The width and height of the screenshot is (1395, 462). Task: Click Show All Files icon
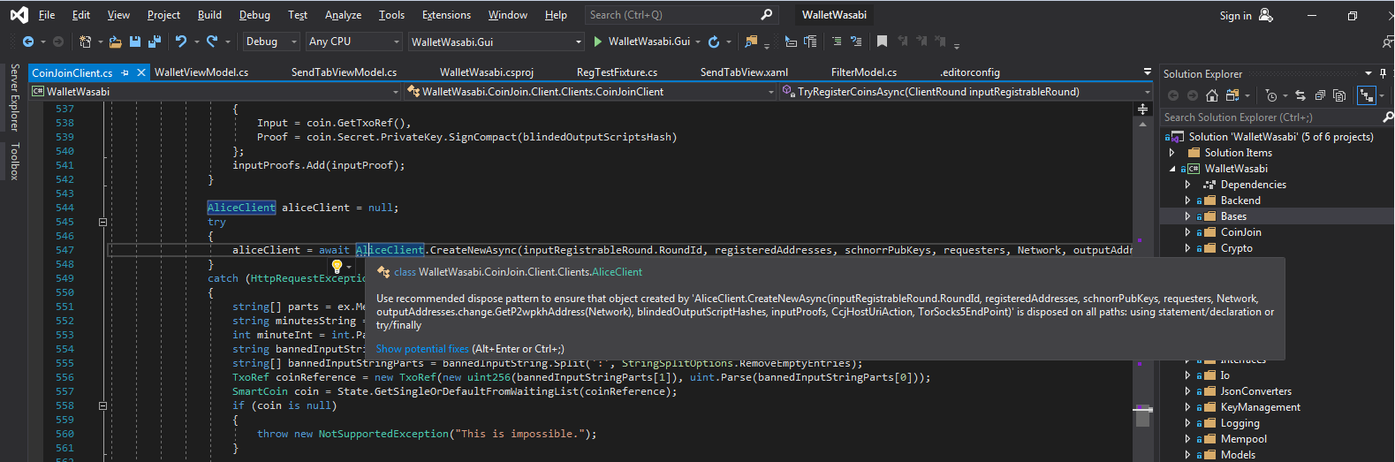tap(1339, 95)
